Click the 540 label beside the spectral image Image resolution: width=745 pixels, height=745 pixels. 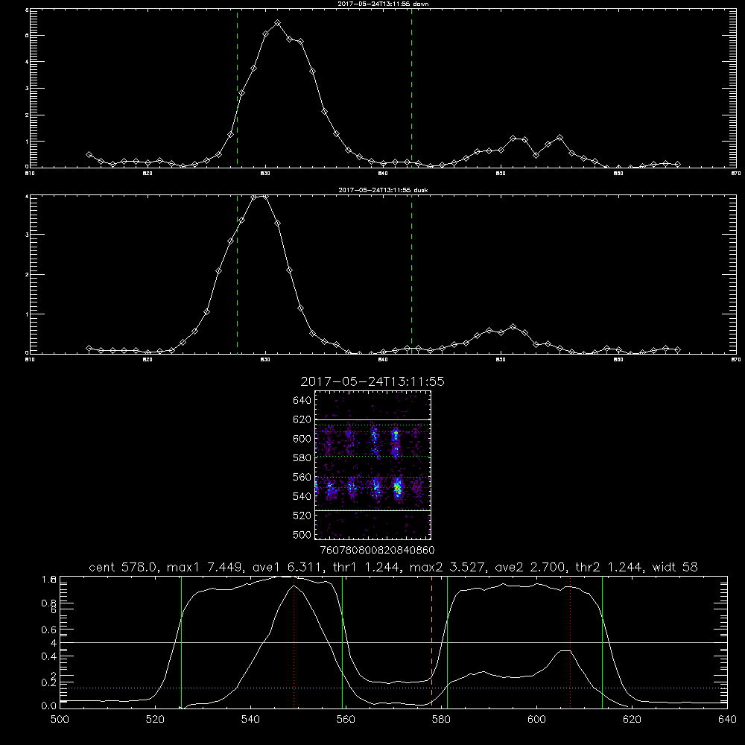pos(302,496)
